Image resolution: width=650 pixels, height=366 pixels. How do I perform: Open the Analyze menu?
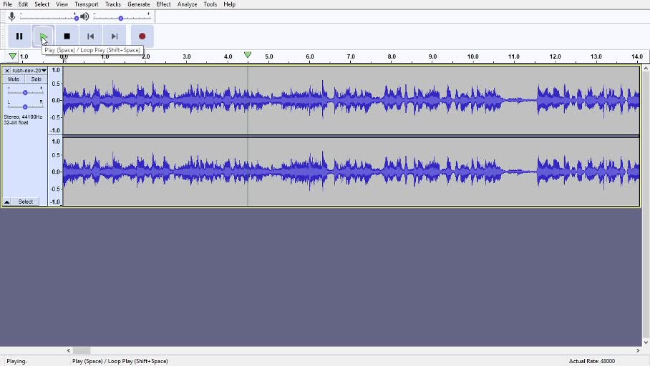coord(187,4)
